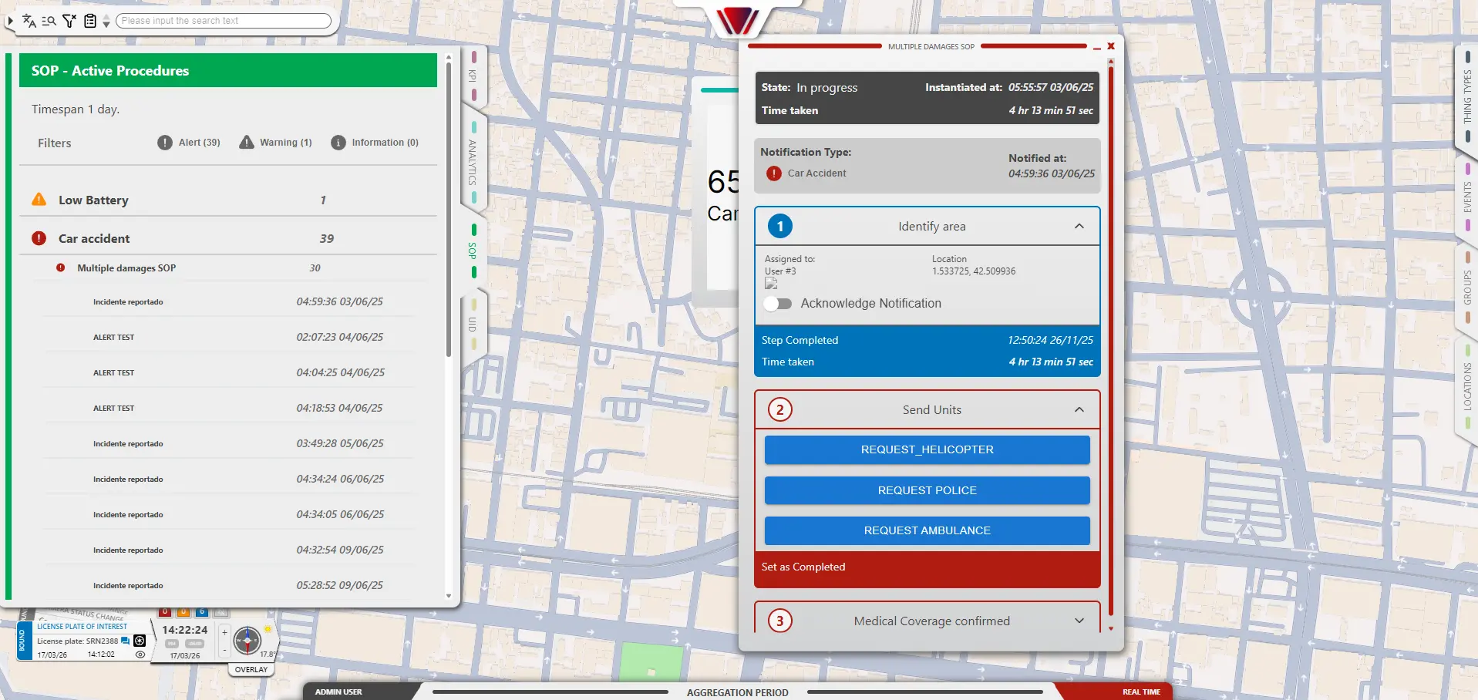
Task: Click the REQUEST AMBULANCE button
Action: pyautogui.click(x=927, y=530)
